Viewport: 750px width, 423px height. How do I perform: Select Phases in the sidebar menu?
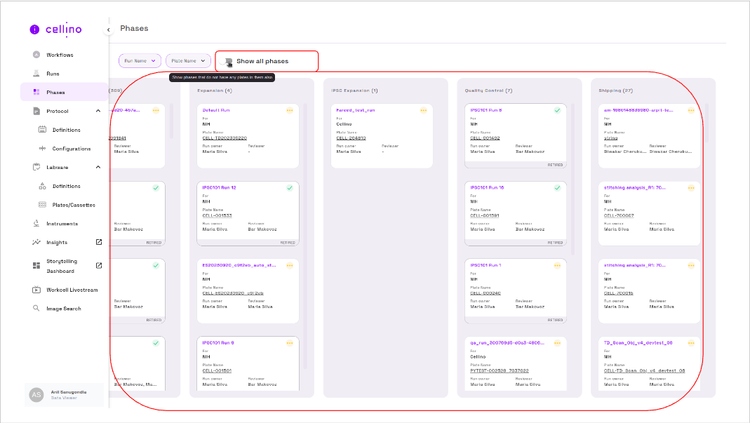tap(55, 93)
